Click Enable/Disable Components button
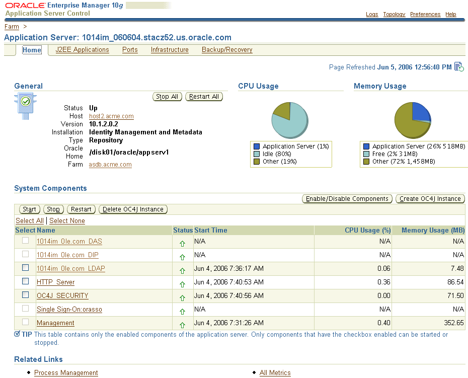This screenshot has height=378, width=468. pos(347,199)
